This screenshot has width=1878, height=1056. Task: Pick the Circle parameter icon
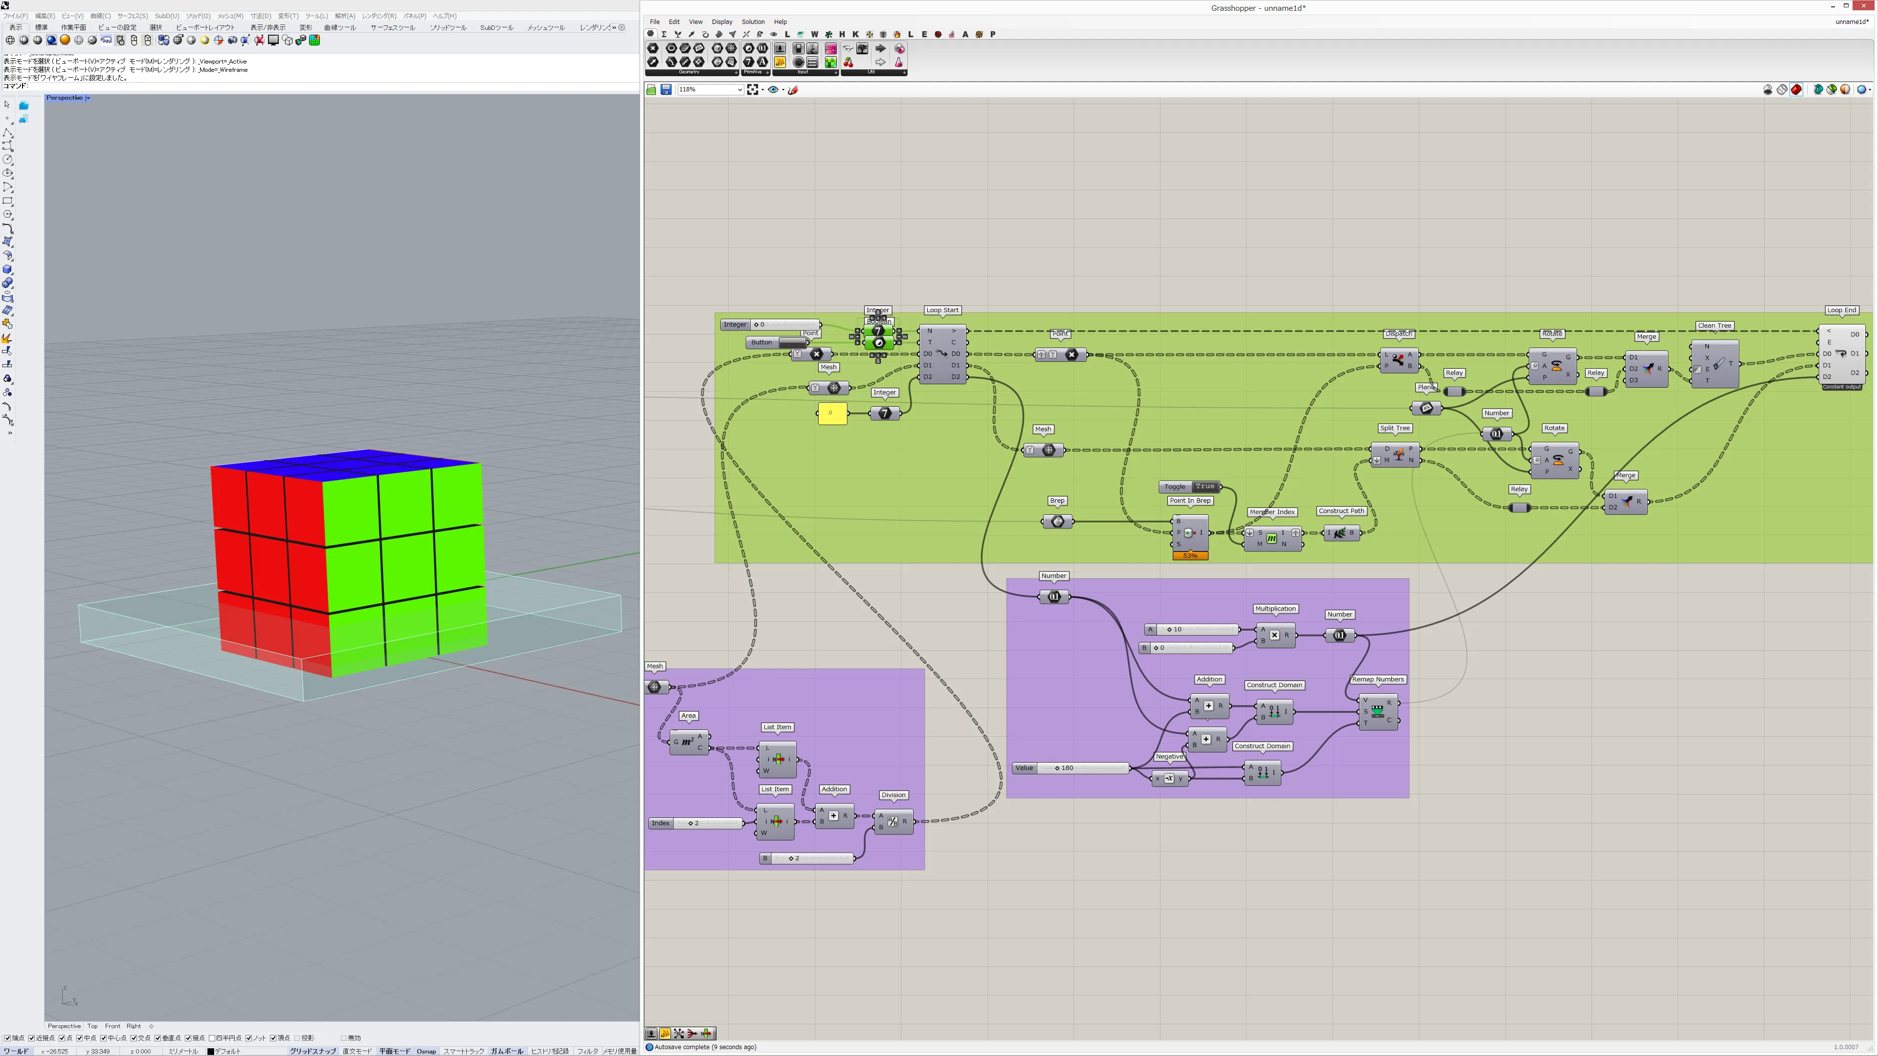click(x=671, y=48)
